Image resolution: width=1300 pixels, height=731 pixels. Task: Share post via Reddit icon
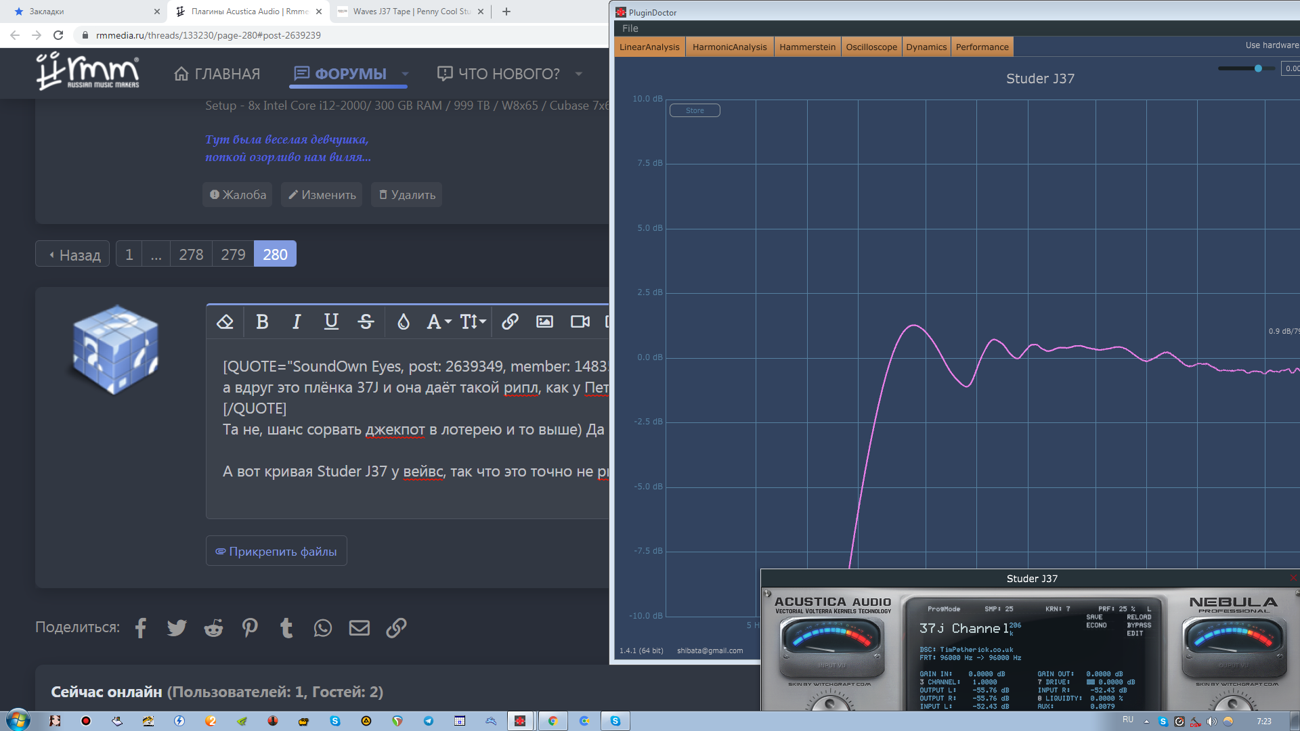tap(213, 627)
